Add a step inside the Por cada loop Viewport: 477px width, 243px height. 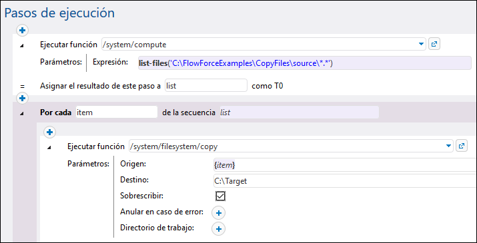point(49,132)
